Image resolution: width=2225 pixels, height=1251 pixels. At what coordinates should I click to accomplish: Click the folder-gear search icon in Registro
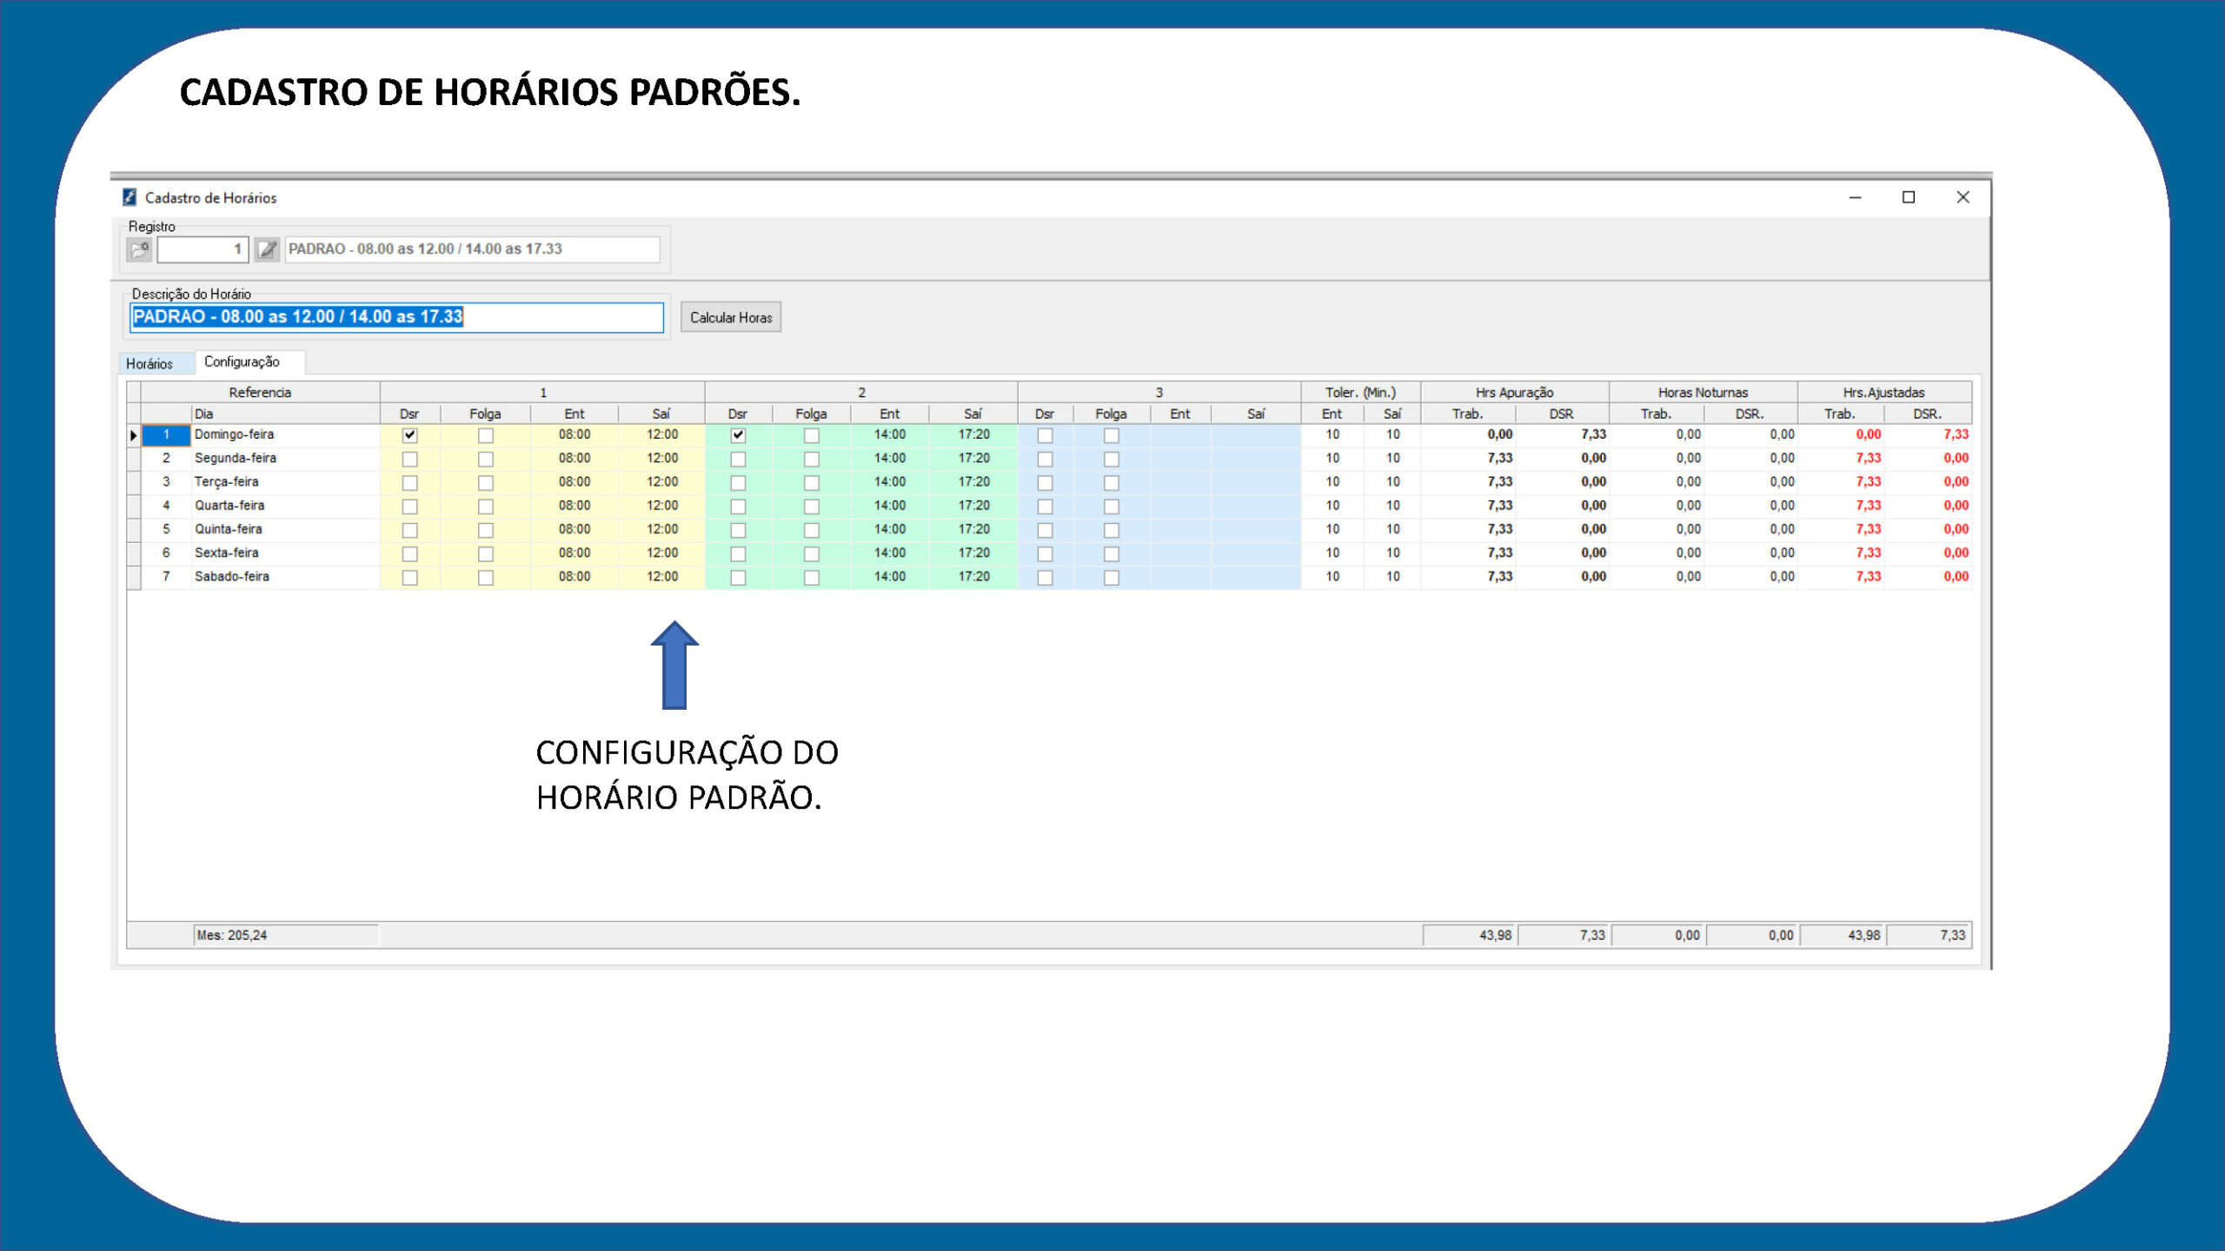[x=139, y=249]
